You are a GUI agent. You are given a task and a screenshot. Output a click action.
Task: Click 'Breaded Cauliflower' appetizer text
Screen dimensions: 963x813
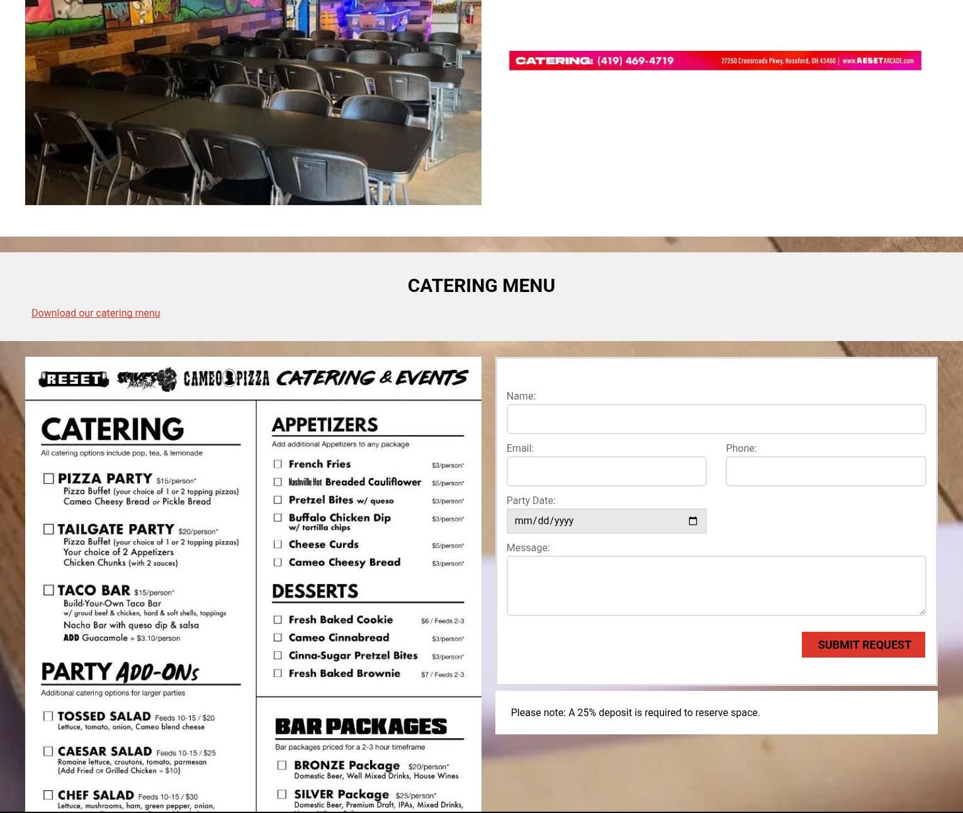coord(373,482)
